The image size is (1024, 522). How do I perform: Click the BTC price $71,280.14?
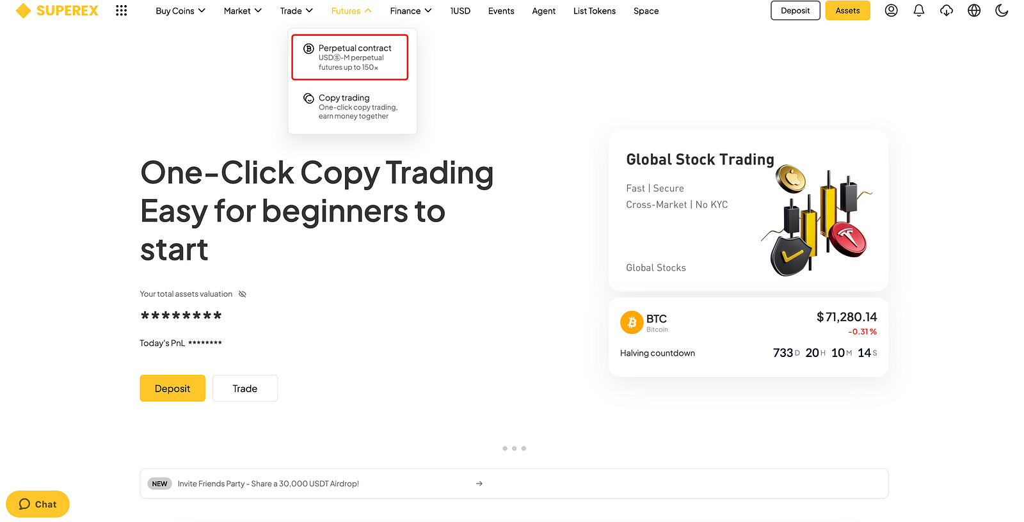click(x=847, y=317)
